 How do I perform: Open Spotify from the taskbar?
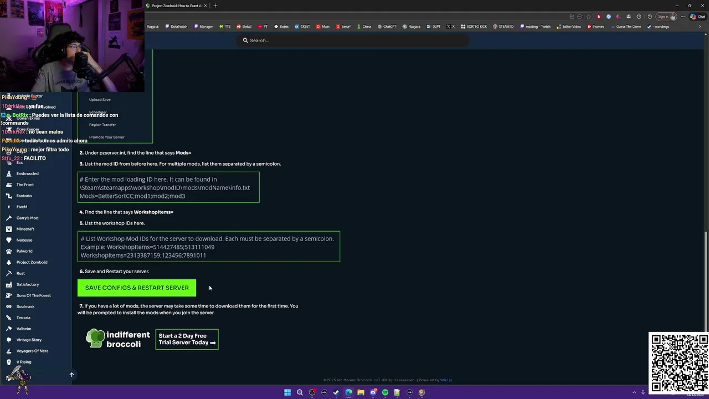(x=385, y=392)
